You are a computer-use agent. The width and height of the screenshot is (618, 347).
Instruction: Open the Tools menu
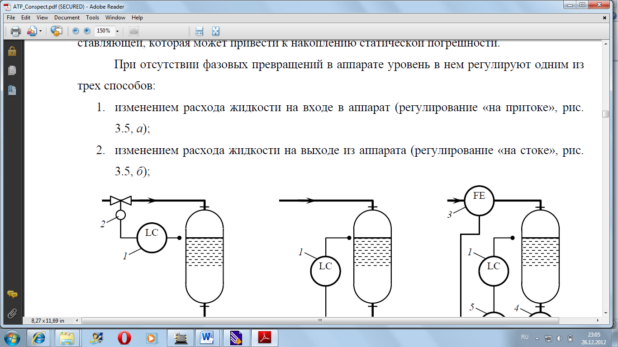pos(92,18)
